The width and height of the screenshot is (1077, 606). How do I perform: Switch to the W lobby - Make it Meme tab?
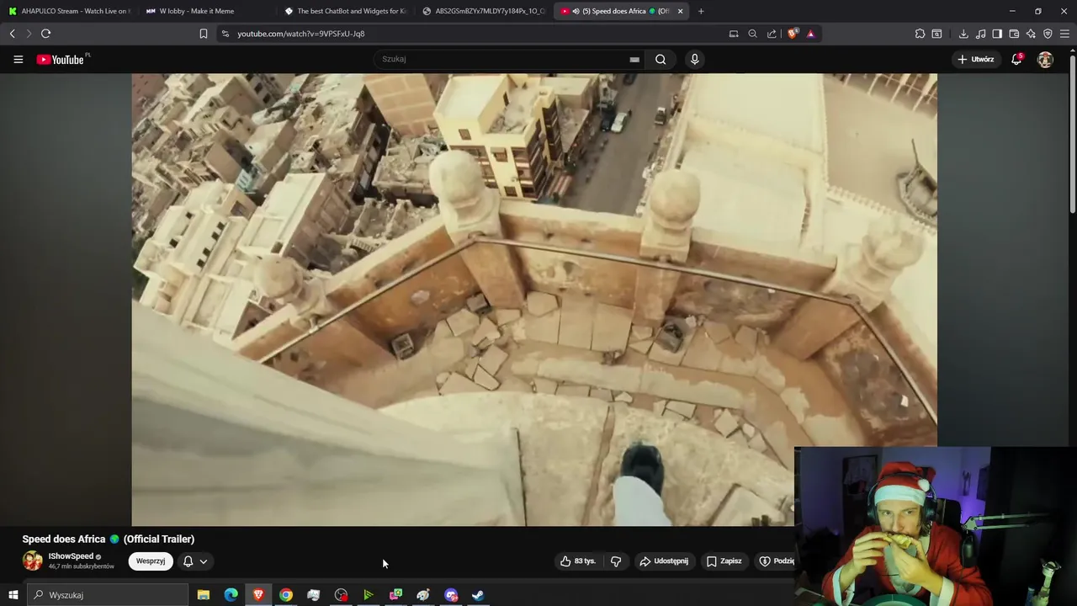(x=206, y=11)
